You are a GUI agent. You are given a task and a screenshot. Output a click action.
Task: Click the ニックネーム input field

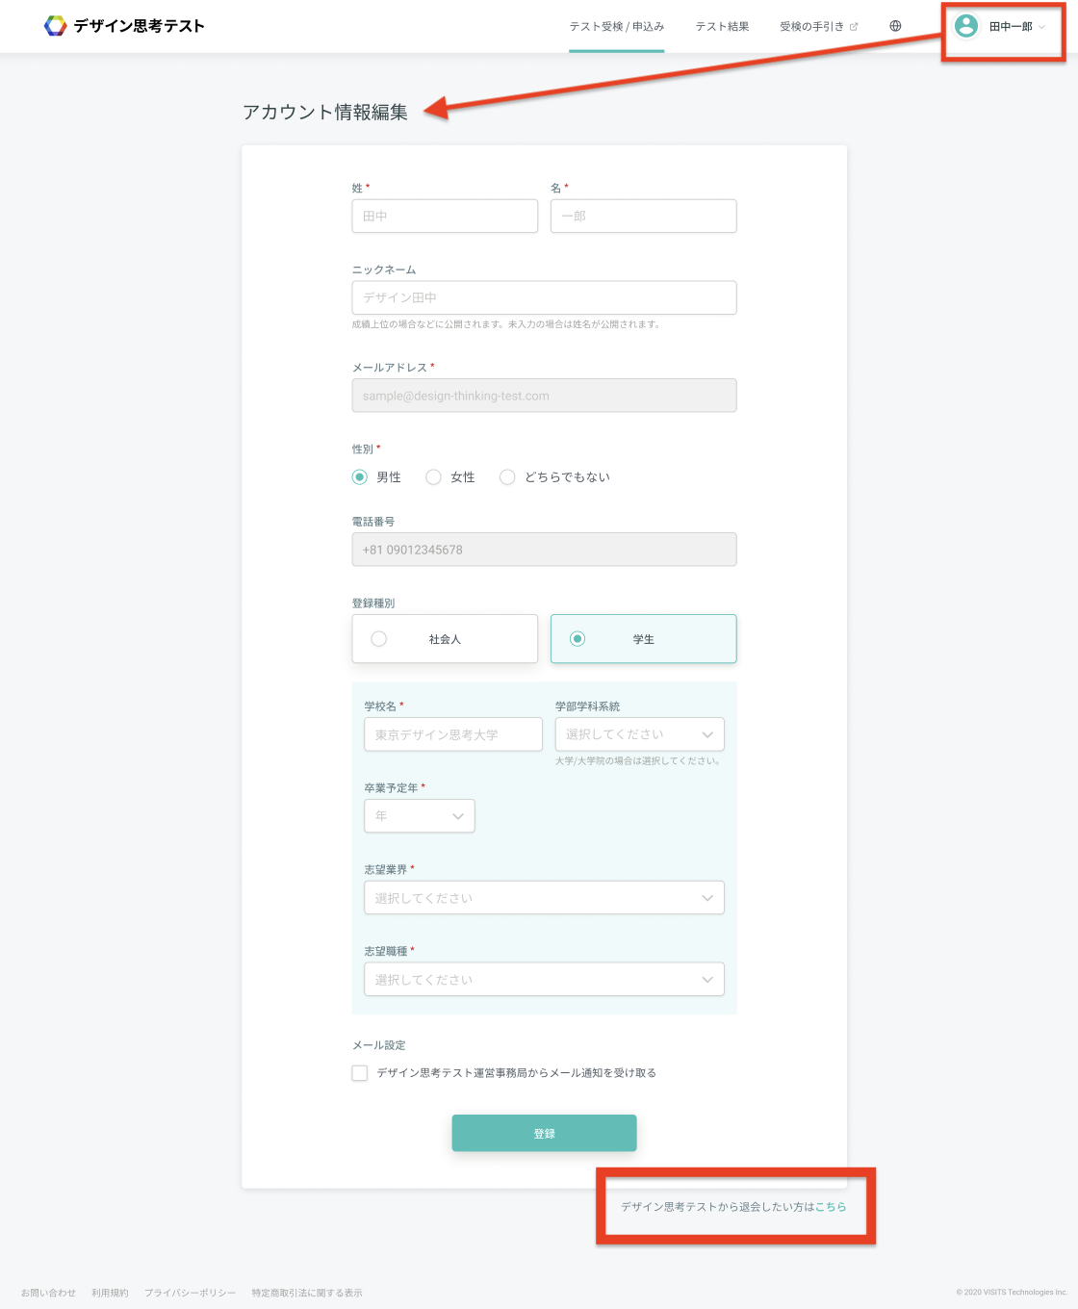(544, 298)
